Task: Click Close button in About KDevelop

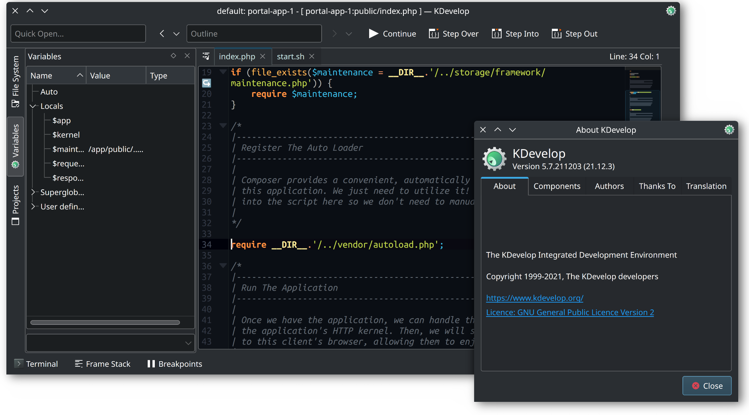Action: tap(707, 385)
